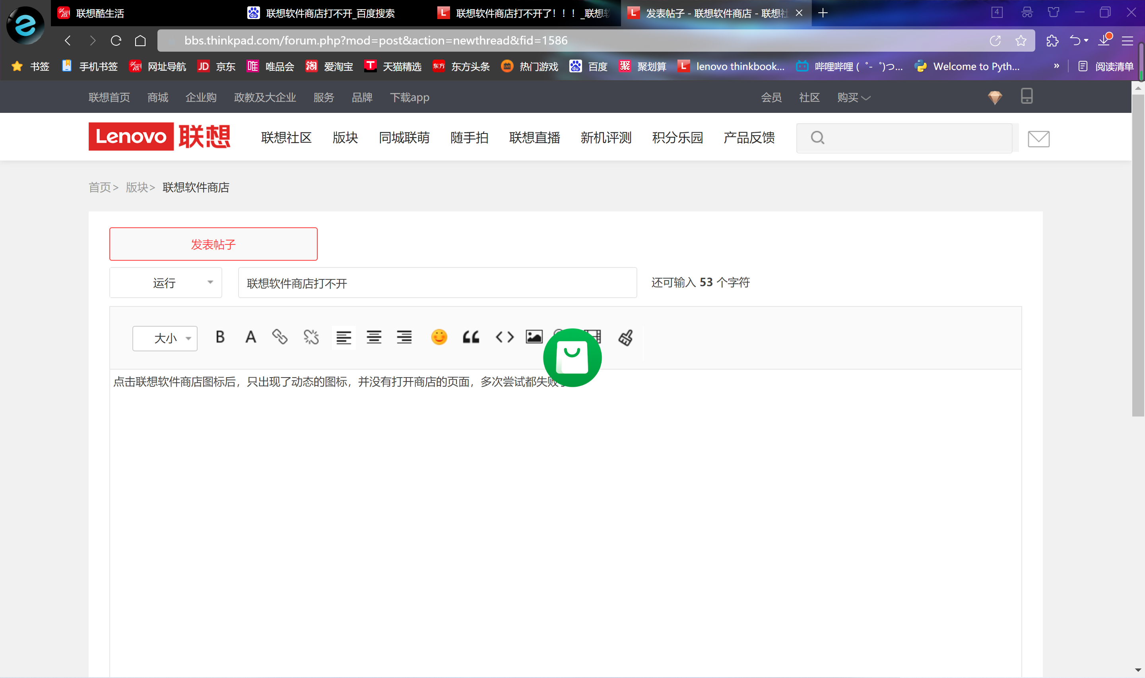Go to 同城联萌 section
This screenshot has height=678, width=1145.
(x=404, y=138)
